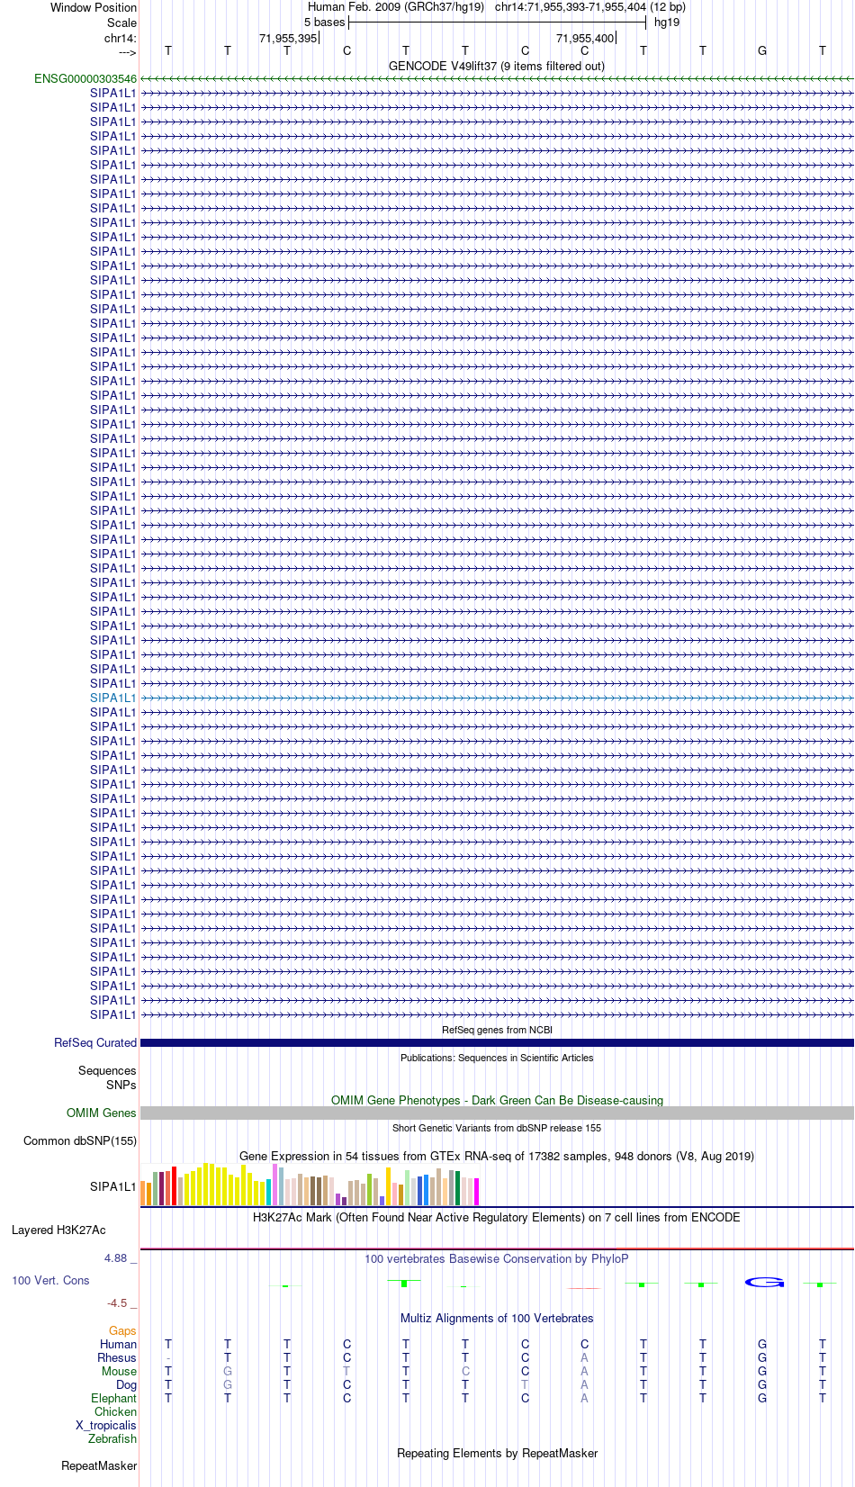The width and height of the screenshot is (855, 1487).
Task: Click the 71,955,395 position marker
Action: [288, 38]
